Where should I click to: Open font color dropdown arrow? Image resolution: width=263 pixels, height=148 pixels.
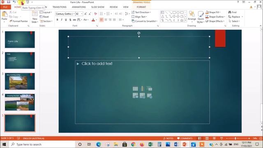click(x=97, y=20)
